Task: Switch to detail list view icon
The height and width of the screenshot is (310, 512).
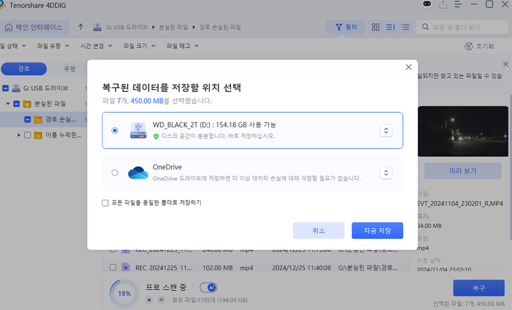Action: click(390, 27)
